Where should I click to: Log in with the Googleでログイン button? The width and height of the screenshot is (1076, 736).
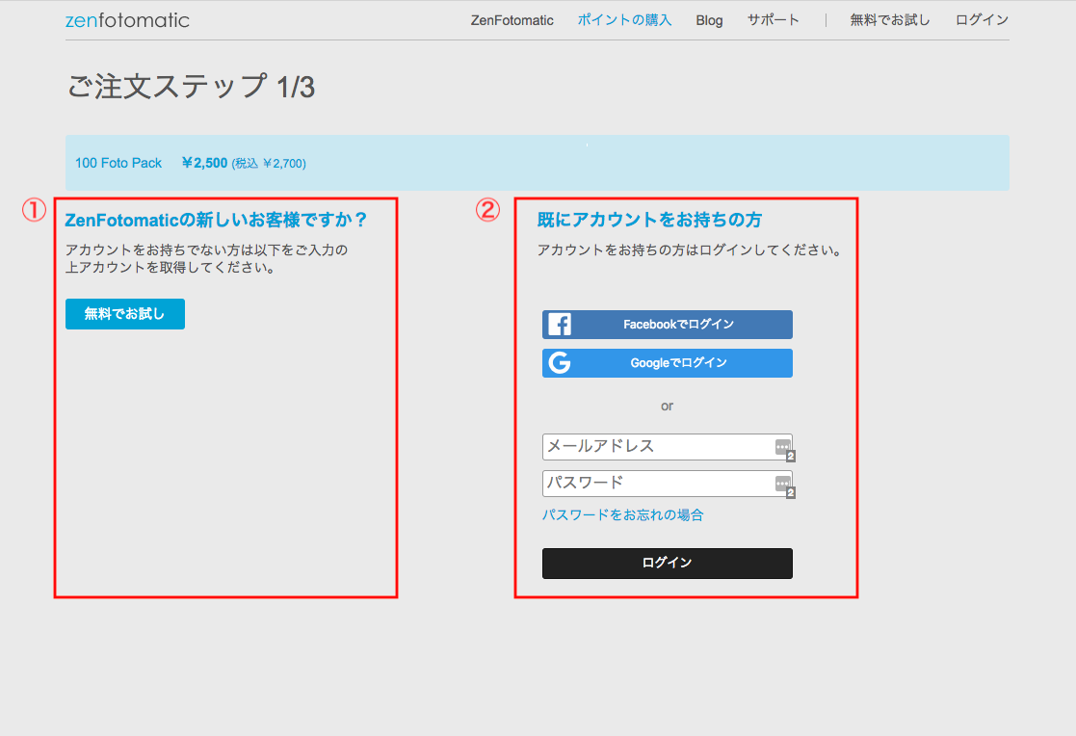(x=667, y=362)
